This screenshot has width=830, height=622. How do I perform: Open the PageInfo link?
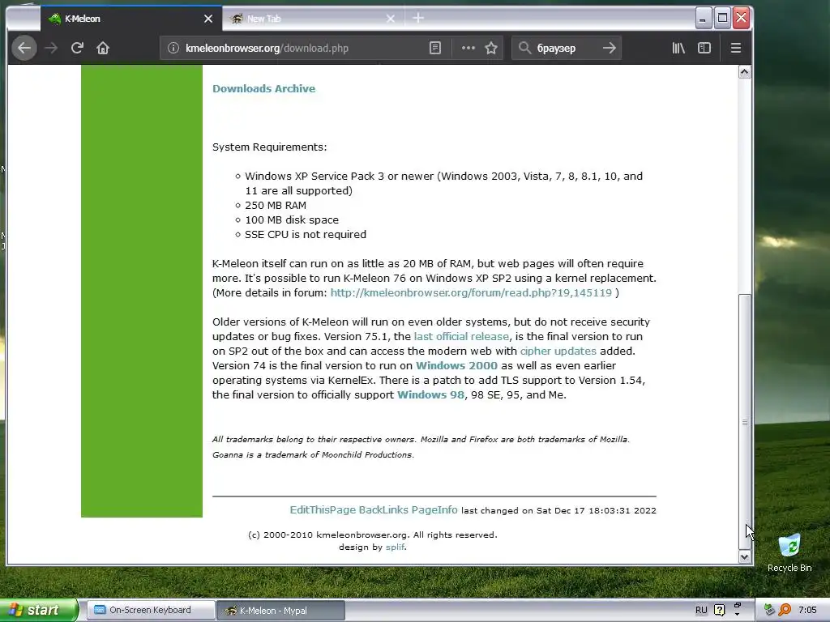click(434, 510)
